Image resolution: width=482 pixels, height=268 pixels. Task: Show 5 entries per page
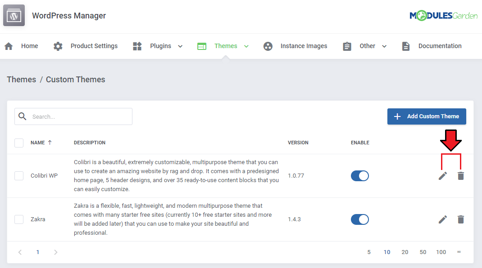(369, 252)
